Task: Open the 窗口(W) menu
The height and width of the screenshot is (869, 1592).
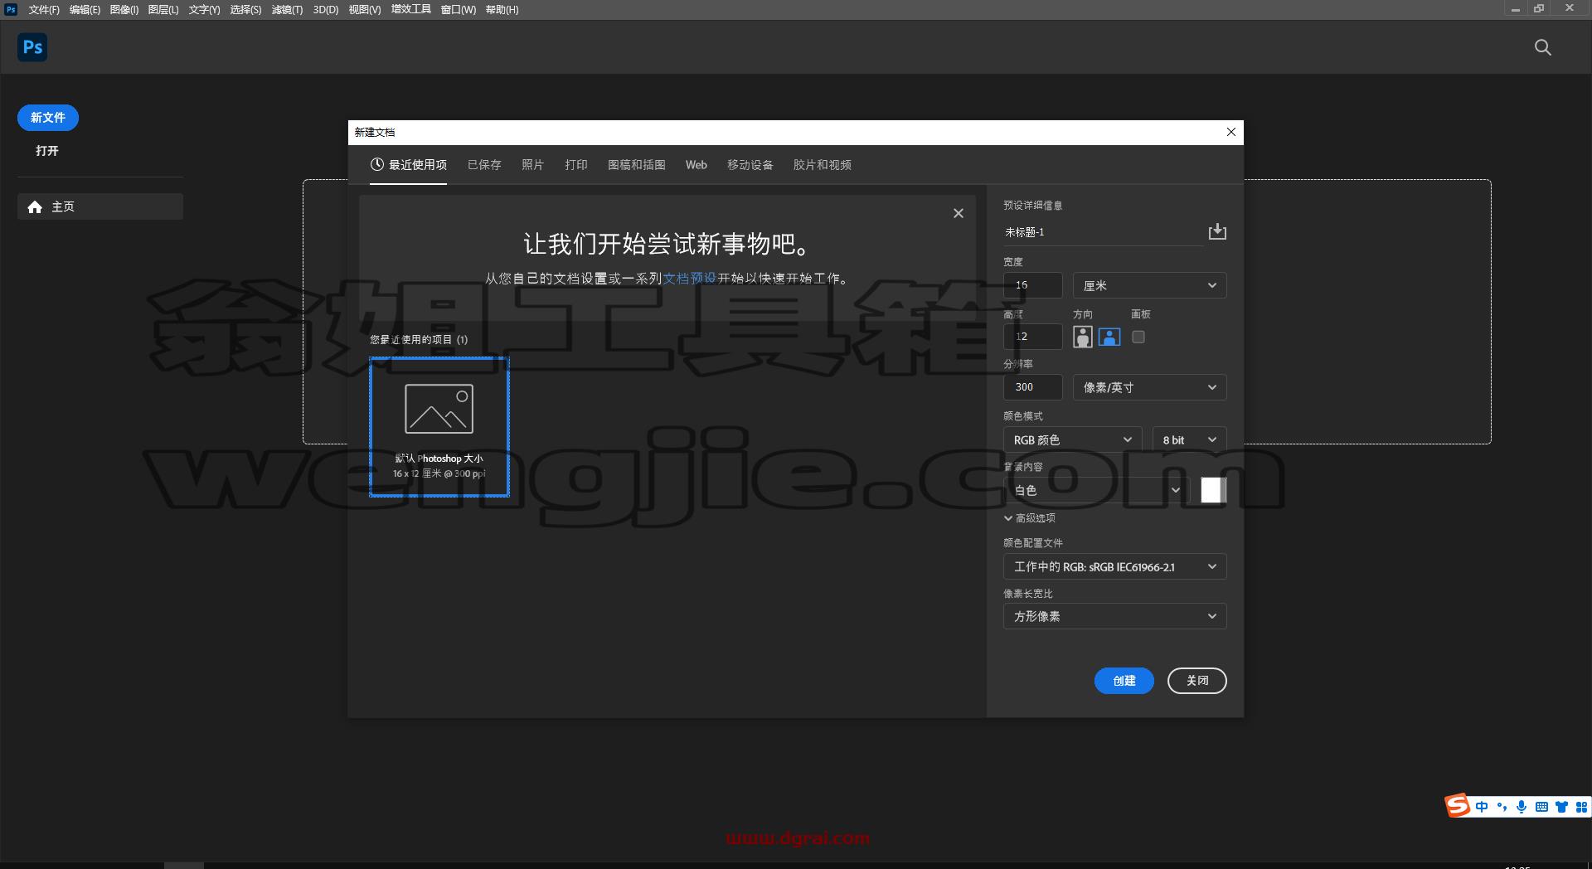Action: [459, 10]
